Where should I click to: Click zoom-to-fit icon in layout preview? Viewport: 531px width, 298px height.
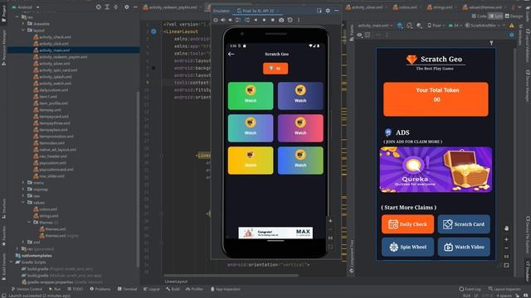point(507,265)
